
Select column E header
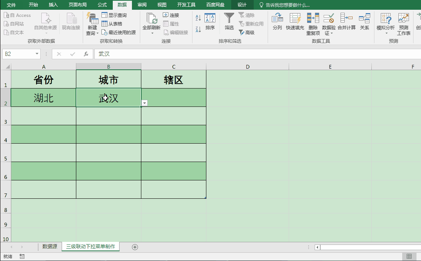coord(330,66)
